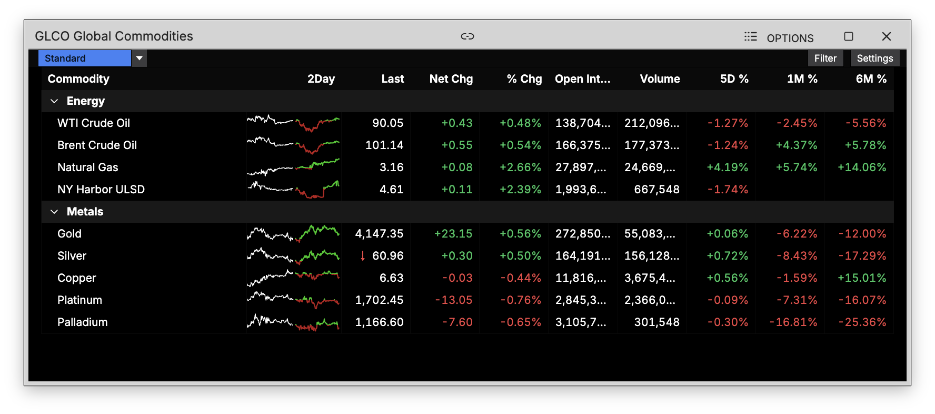Select the Palladium row name

coord(82,322)
